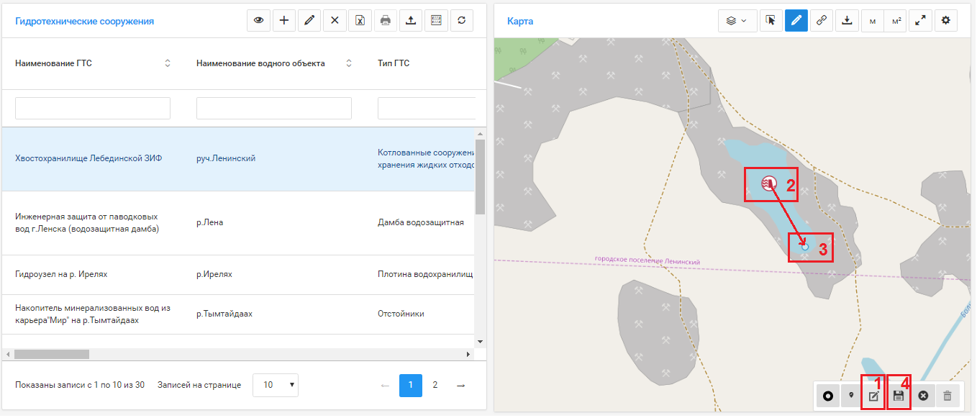This screenshot has height=418, width=977.
Task: Sort by the Наименование ГТС column
Action: [x=168, y=63]
